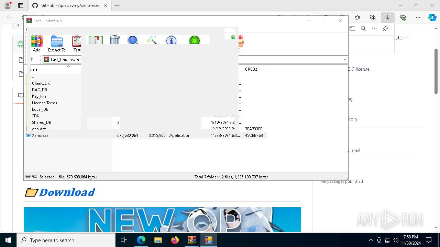Select the Shared_DB folder
This screenshot has width=440, height=247.
click(x=42, y=122)
